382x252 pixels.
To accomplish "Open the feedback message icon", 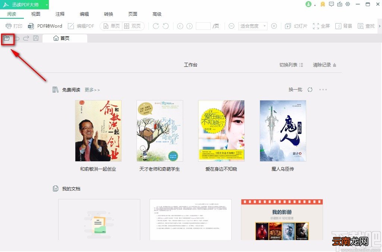I will click(331, 4).
